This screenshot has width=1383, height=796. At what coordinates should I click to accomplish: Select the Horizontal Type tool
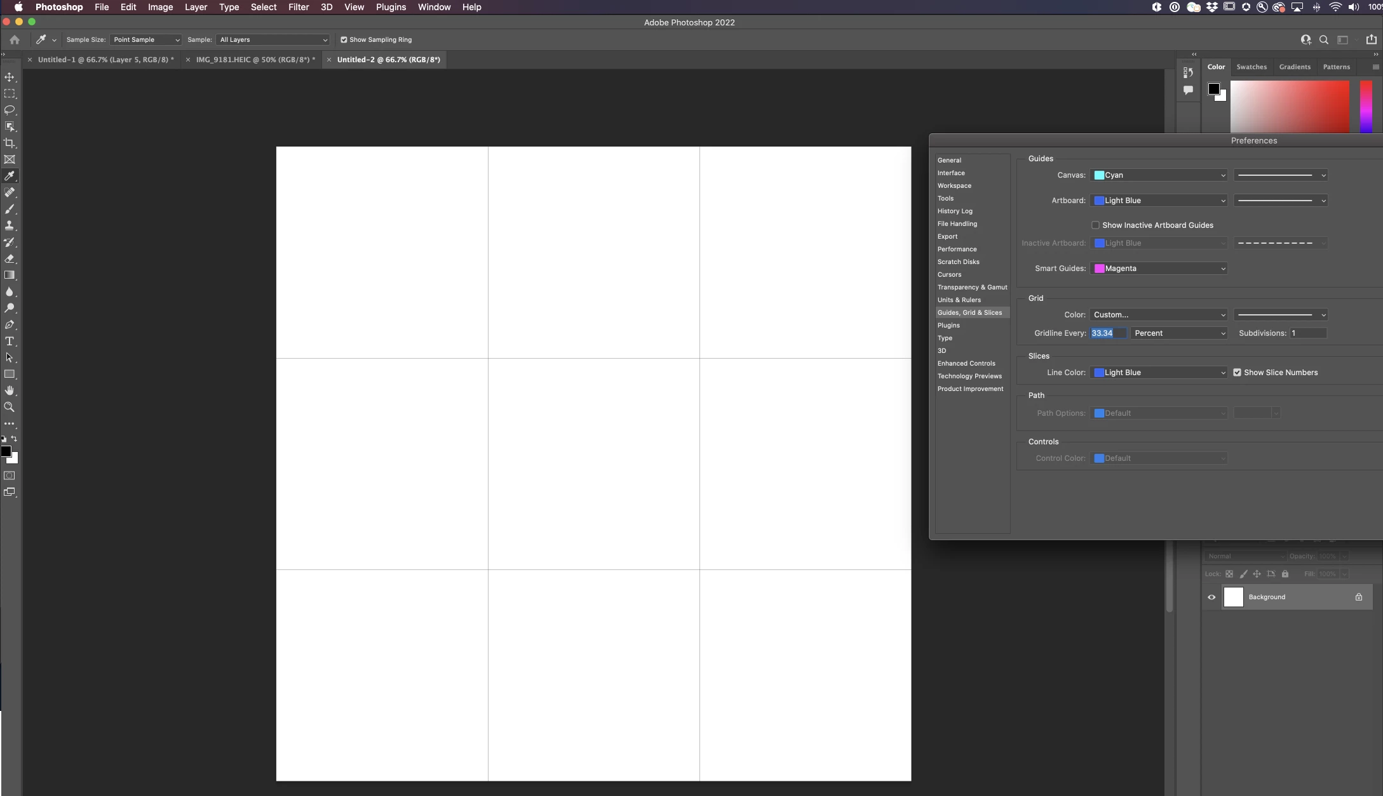[x=10, y=341]
